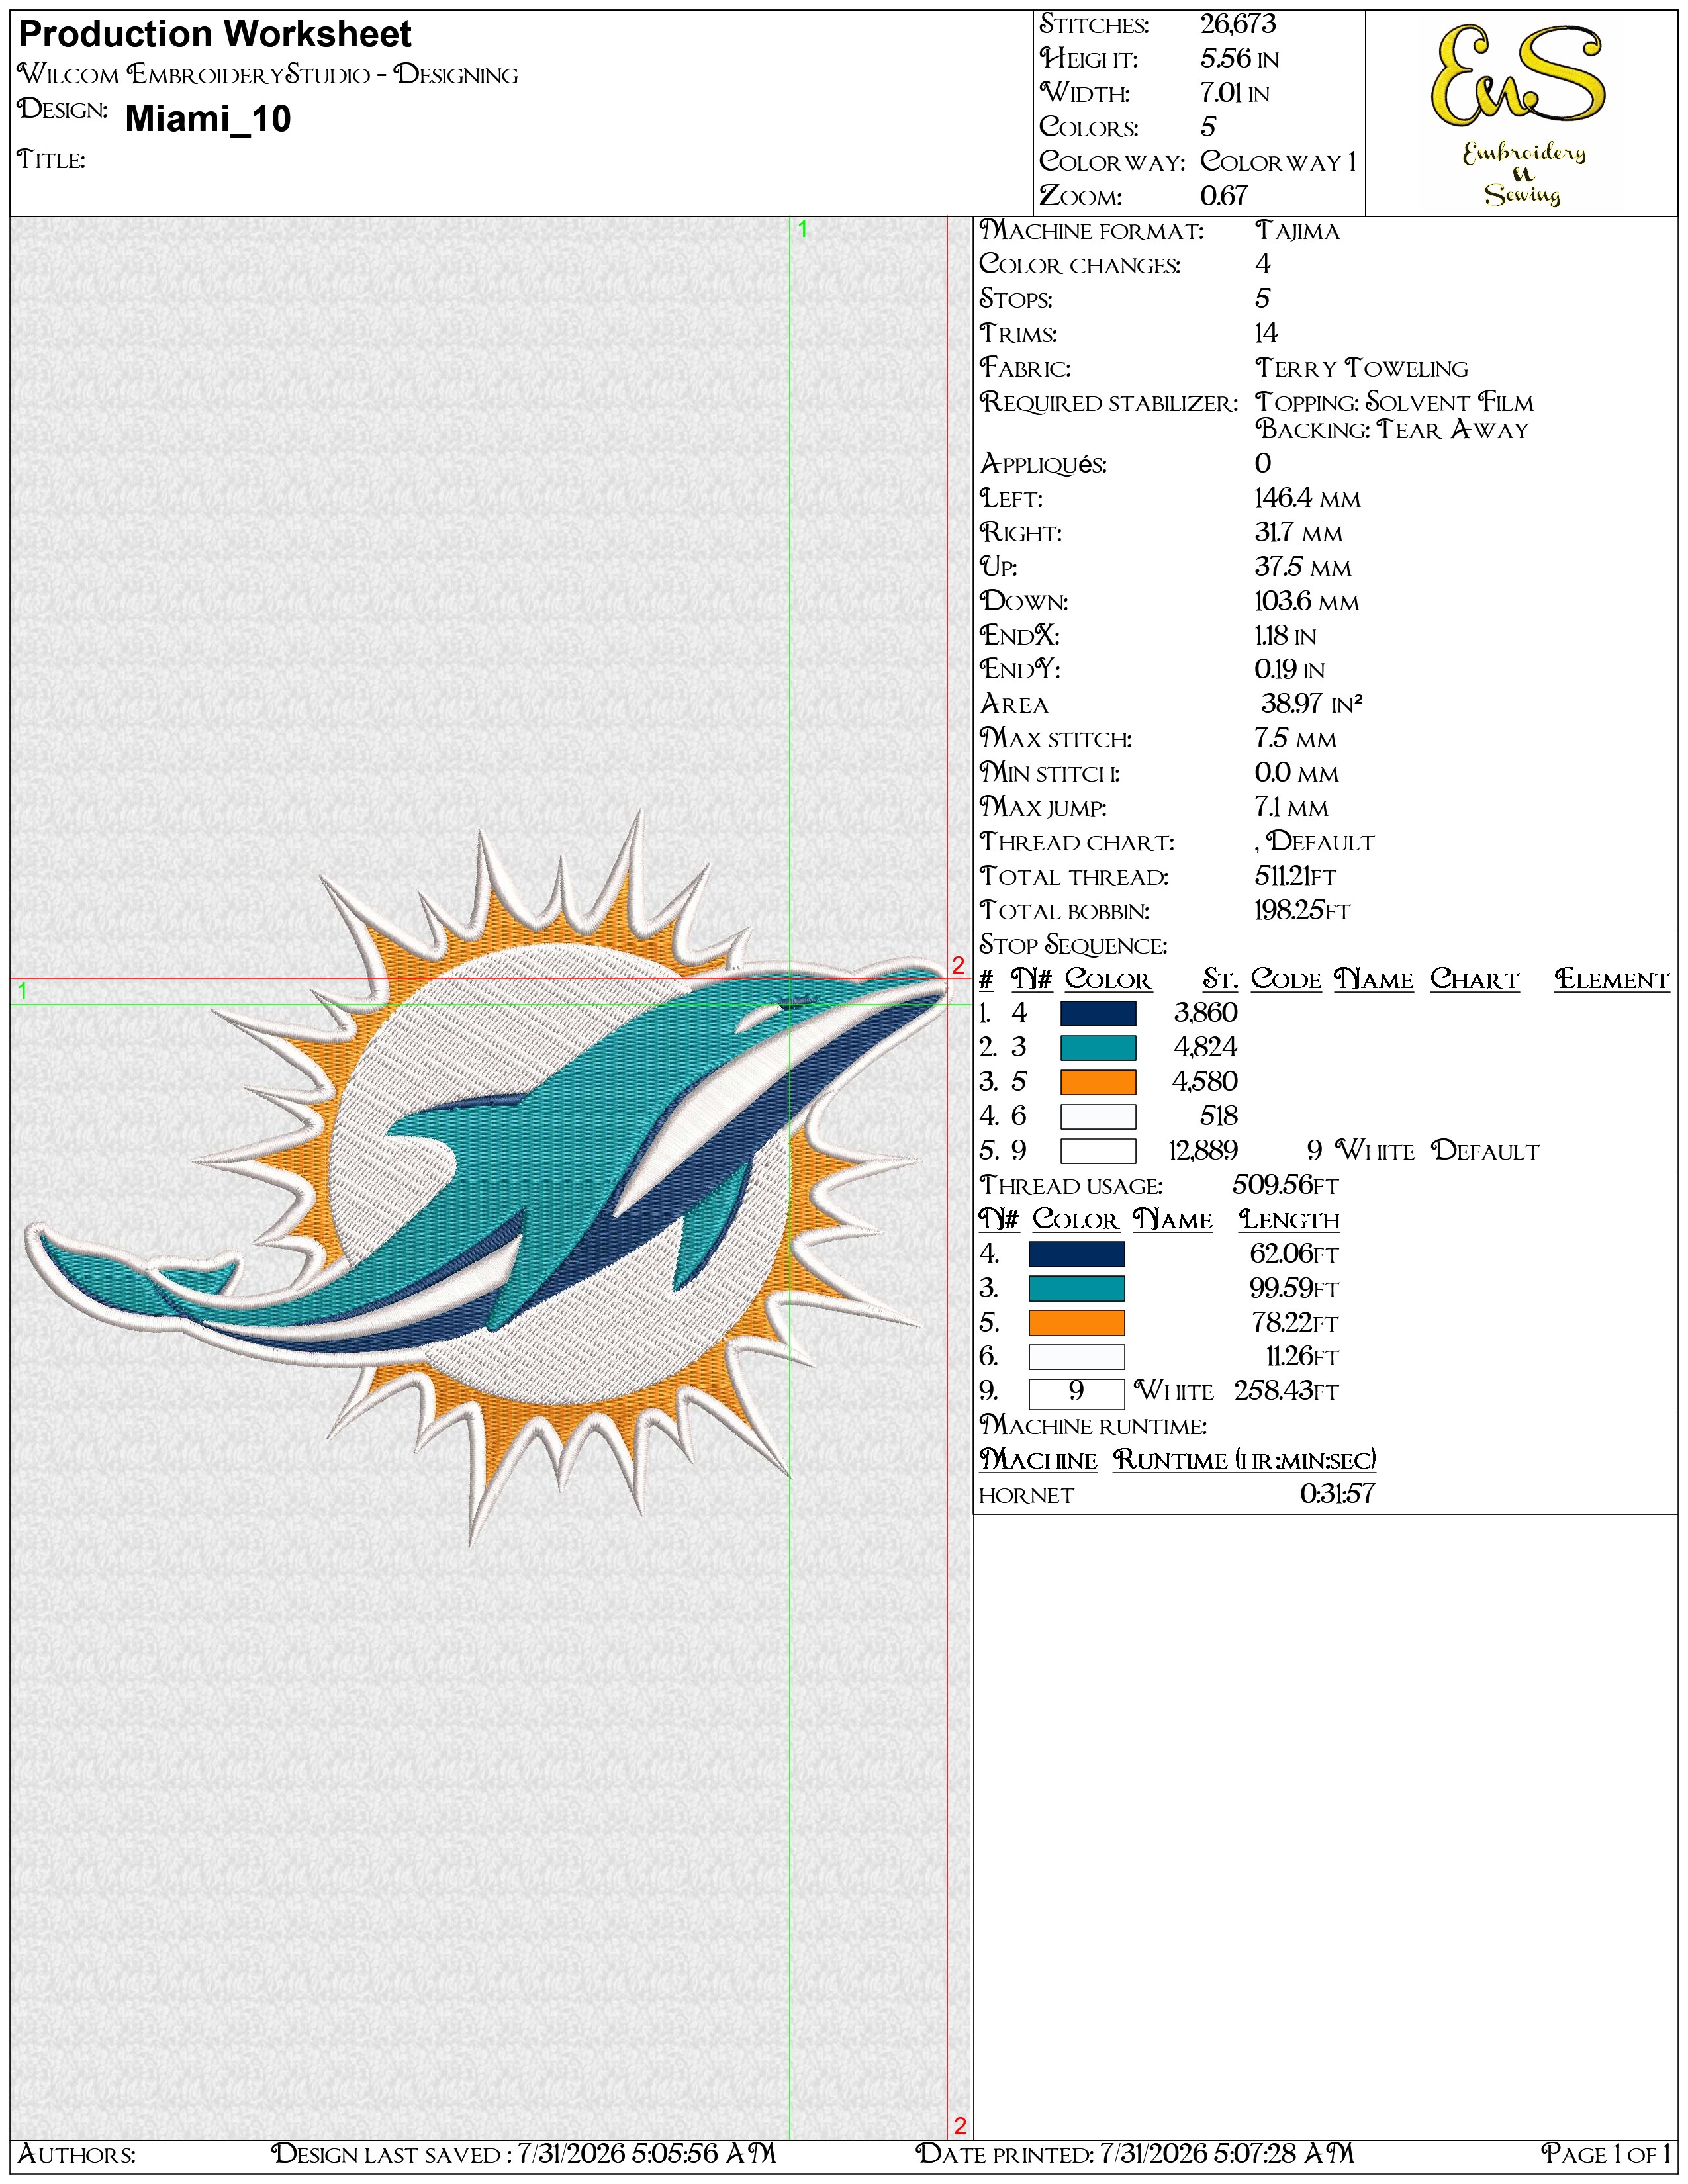Click the "Machine runtime:" section title
The image size is (1688, 2184).
[1093, 1426]
